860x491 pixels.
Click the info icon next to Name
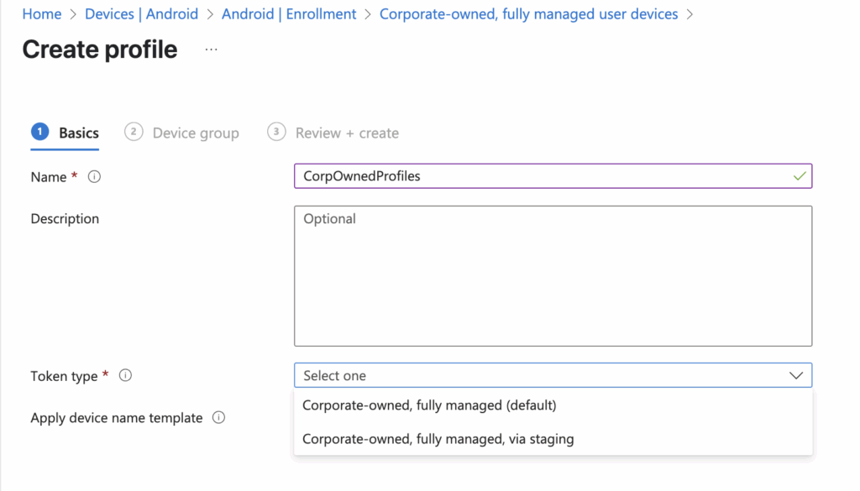[95, 177]
